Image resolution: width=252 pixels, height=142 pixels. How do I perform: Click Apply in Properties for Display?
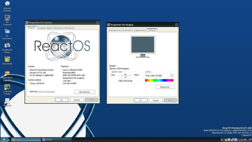pos(170,100)
